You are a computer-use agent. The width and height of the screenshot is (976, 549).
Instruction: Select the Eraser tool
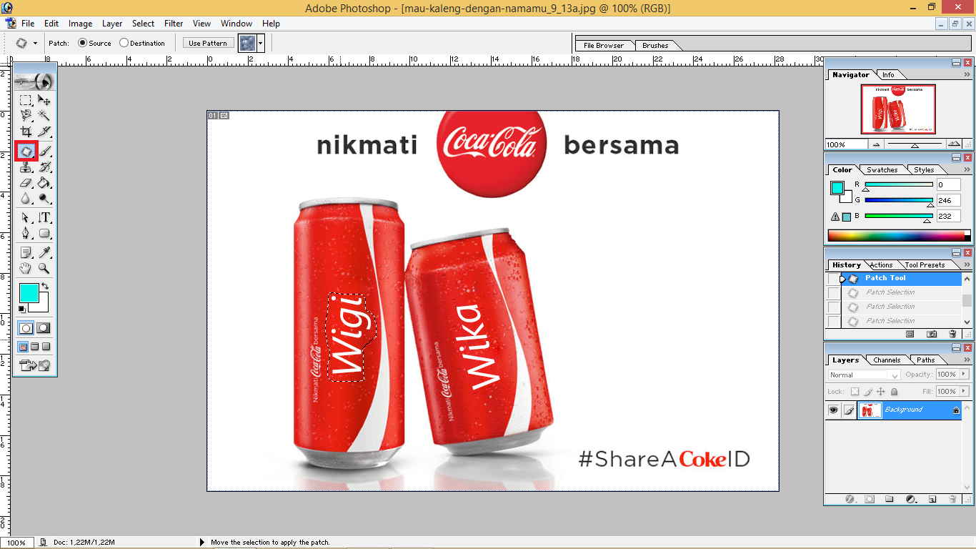26,183
